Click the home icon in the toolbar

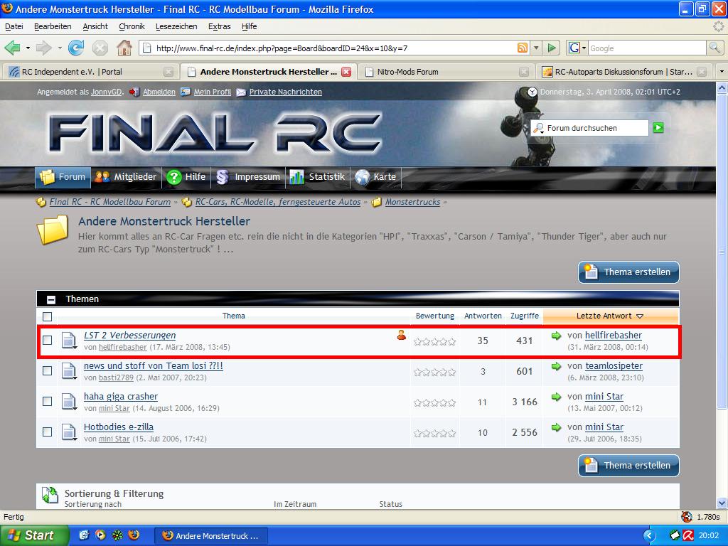124,48
